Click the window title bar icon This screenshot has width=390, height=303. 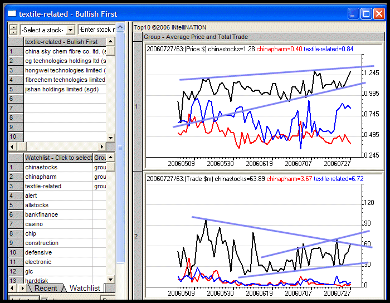pos(12,13)
